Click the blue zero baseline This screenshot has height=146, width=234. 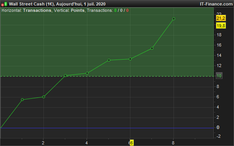[x=107, y=128]
